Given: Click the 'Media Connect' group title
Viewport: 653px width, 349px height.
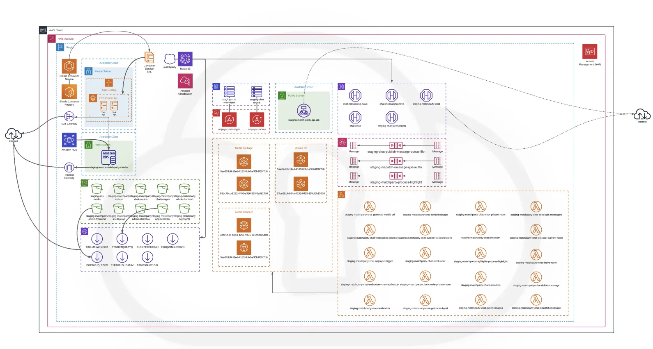Looking at the screenshot, I should tap(244, 212).
